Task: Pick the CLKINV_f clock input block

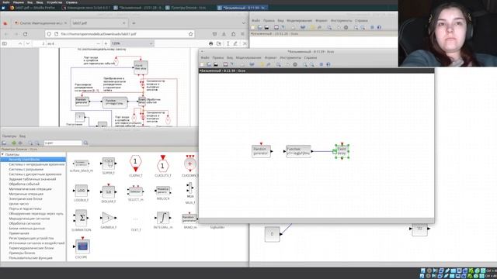Action: 135,164
